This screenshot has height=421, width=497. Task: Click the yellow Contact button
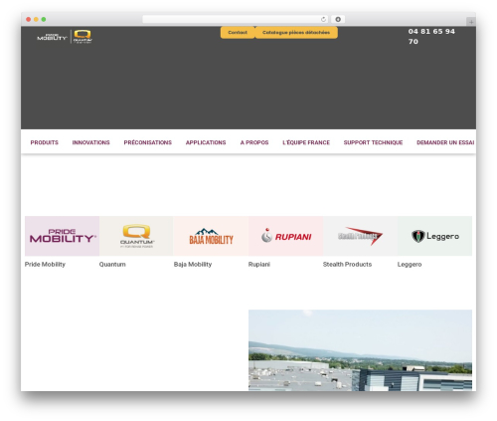tap(238, 33)
